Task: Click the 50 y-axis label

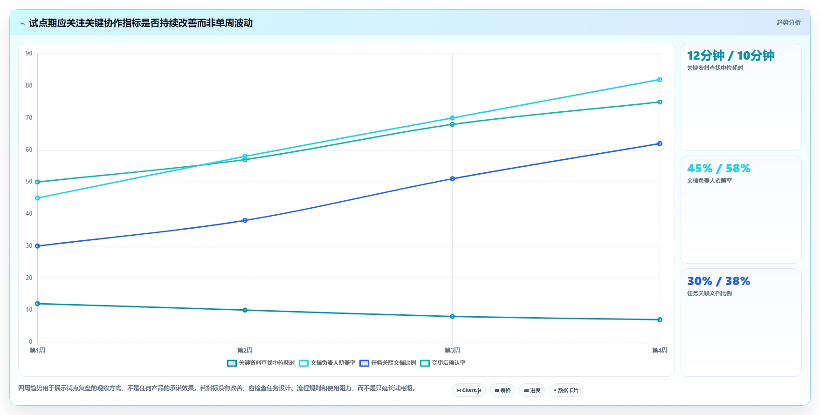Action: (x=29, y=182)
